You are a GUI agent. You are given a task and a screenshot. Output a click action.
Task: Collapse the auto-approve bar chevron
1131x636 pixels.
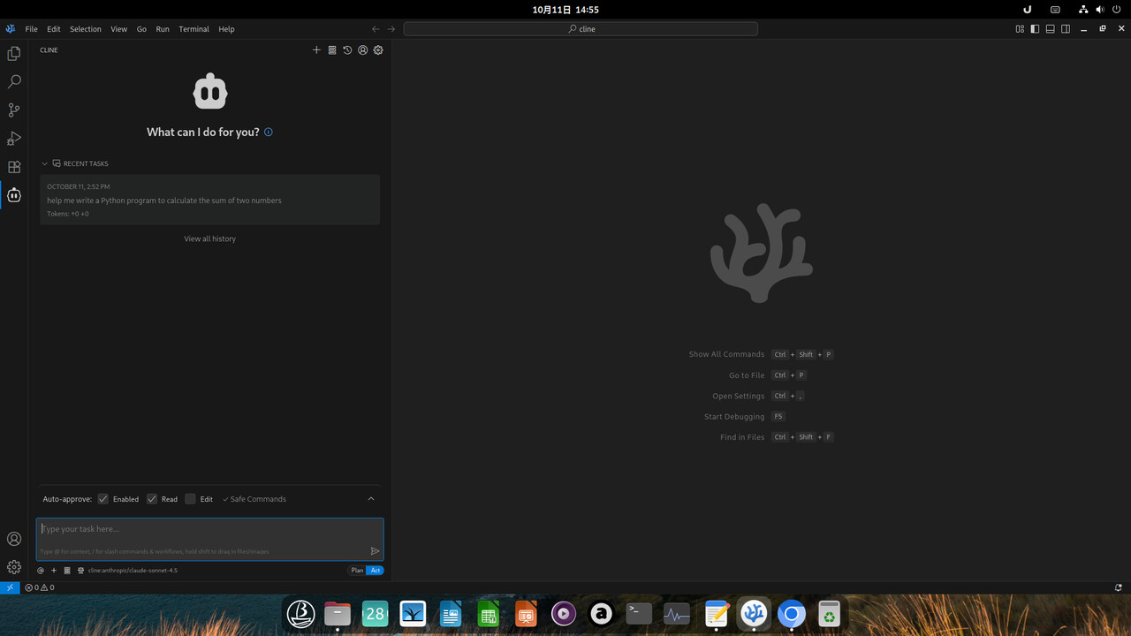(x=371, y=499)
